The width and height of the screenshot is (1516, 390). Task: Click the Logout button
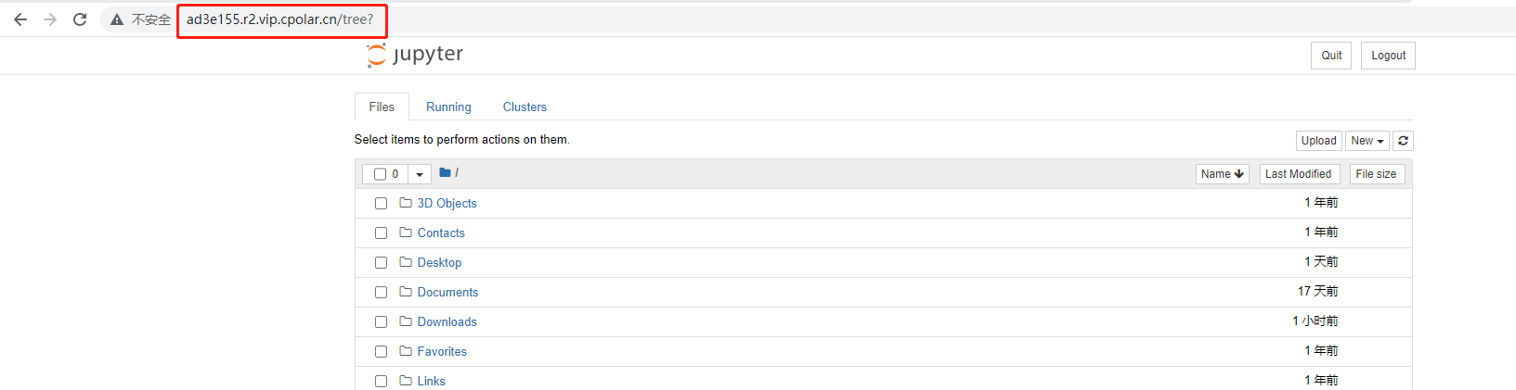point(1388,56)
